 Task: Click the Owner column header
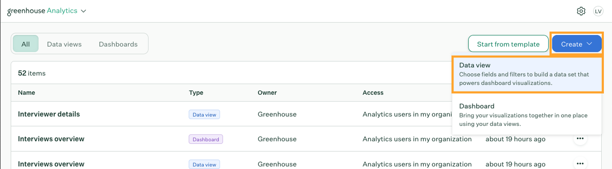point(267,93)
